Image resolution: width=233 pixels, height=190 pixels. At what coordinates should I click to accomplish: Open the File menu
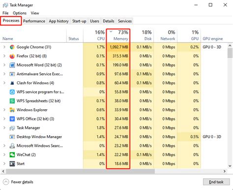5,13
